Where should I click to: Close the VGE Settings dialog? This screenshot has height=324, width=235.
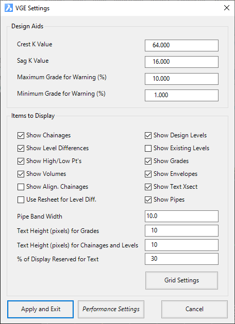(227, 8)
